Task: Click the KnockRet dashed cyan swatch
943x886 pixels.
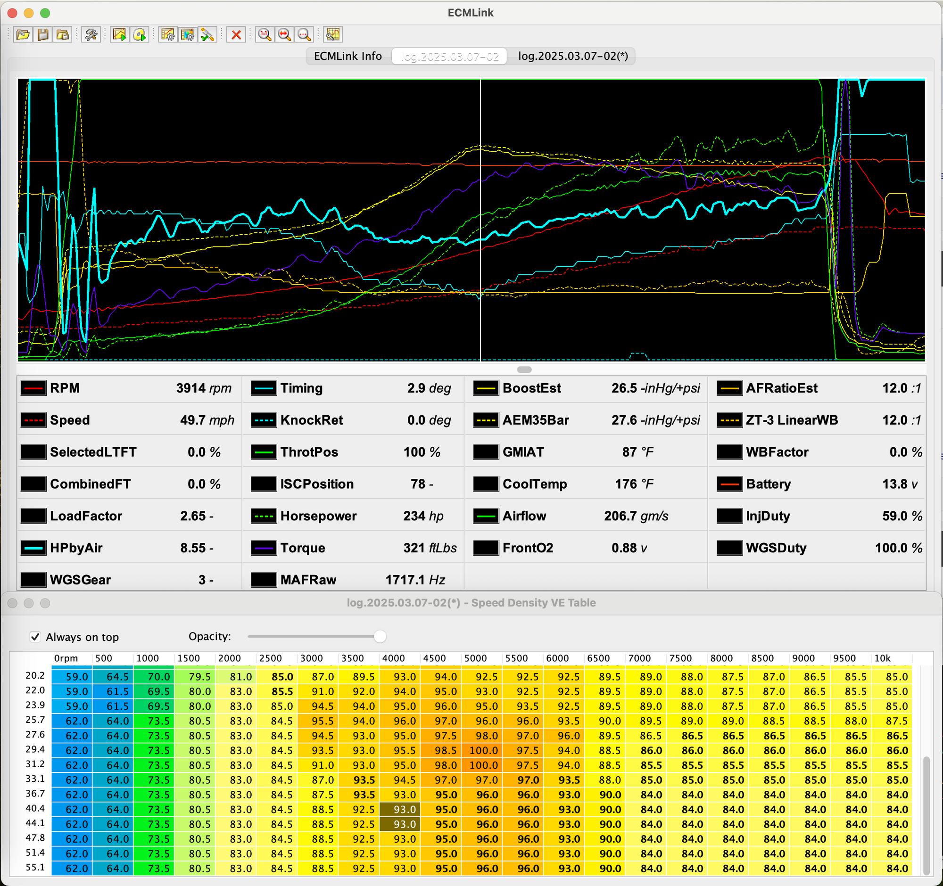Action: click(263, 420)
